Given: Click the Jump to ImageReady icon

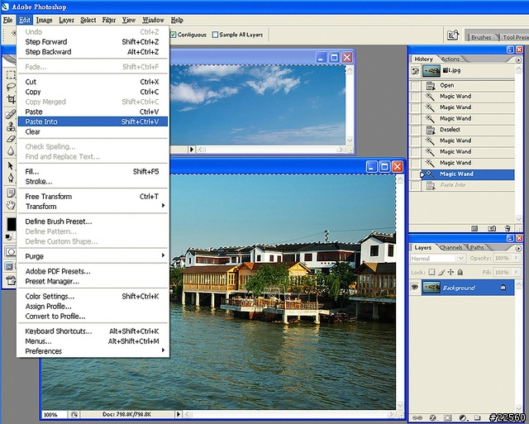Looking at the screenshot, I should point(11,280).
